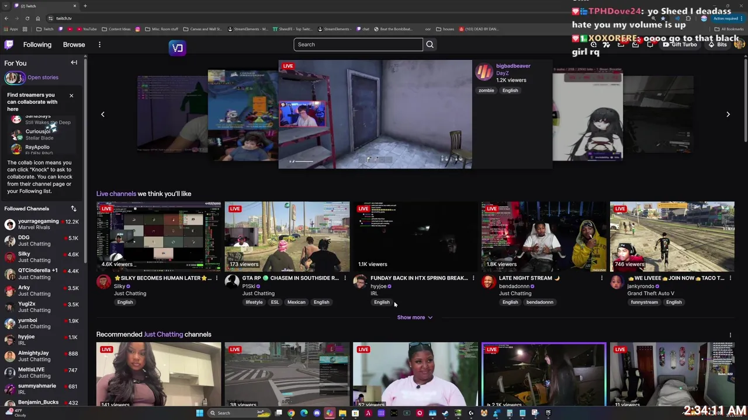The width and height of the screenshot is (748, 420).
Task: Open the jankyrondo stream thumbnail
Action: point(672,236)
